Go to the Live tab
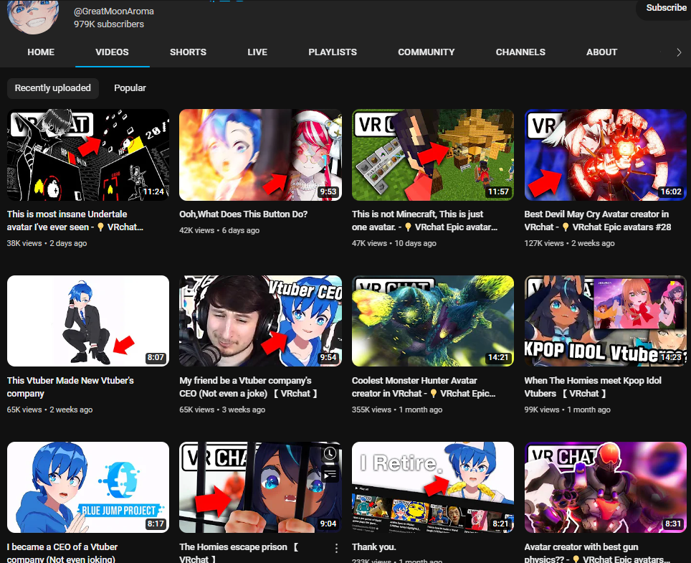This screenshot has width=691, height=563. pyautogui.click(x=257, y=52)
